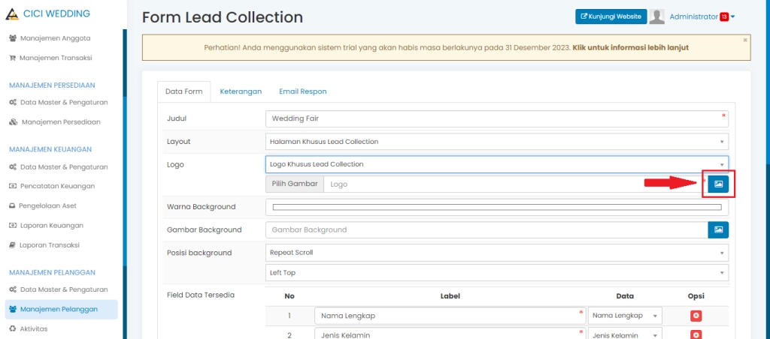This screenshot has height=339, width=770.
Task: Switch to the Keterangan tab
Action: click(241, 91)
